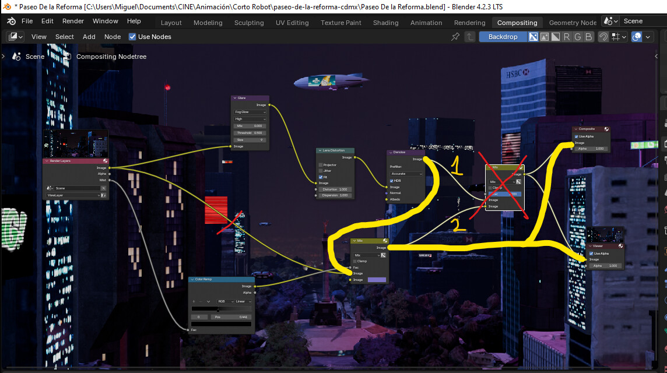Screen dimensions: 667x373
Task: Open Fog Glow glare type dropdown
Action: pyautogui.click(x=250, y=112)
